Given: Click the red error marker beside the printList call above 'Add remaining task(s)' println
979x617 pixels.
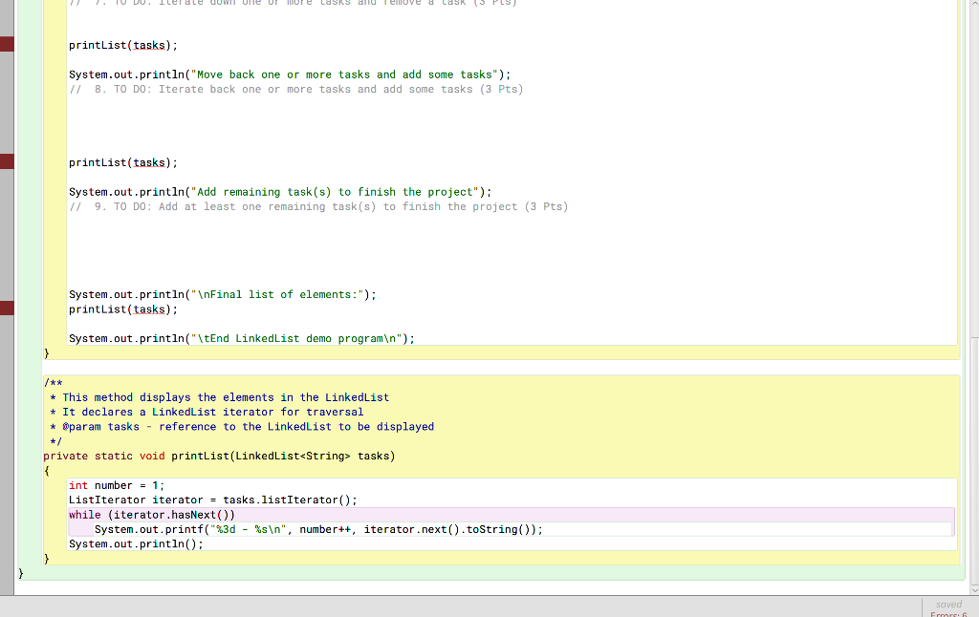Looking at the screenshot, I should pyautogui.click(x=7, y=161).
